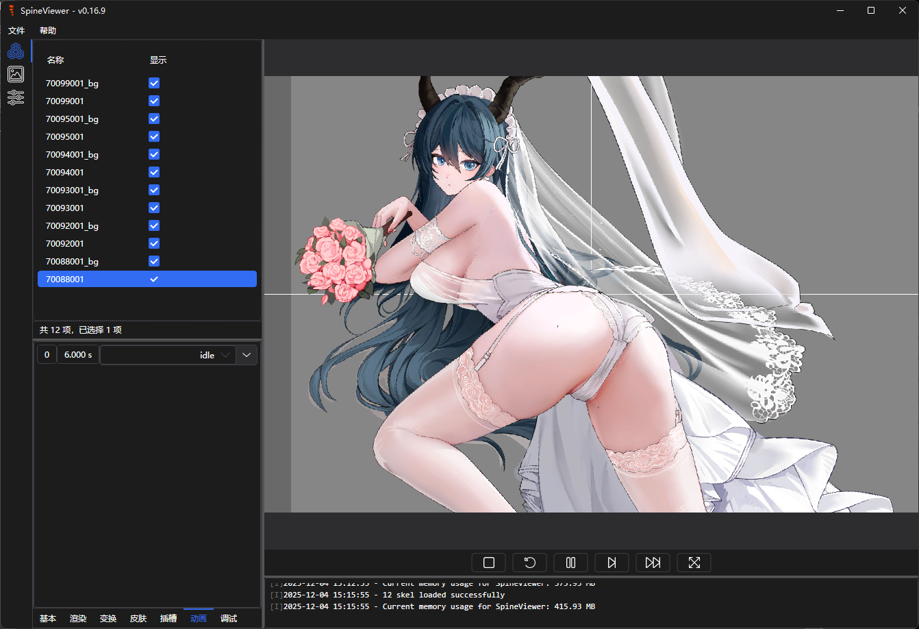Pause the animation playback
The height and width of the screenshot is (629, 919).
click(x=571, y=563)
